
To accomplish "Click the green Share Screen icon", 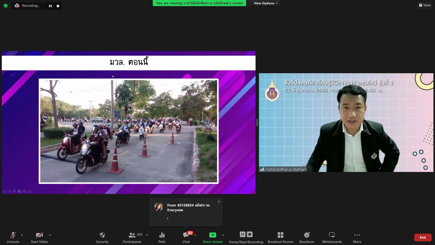I will tap(212, 235).
